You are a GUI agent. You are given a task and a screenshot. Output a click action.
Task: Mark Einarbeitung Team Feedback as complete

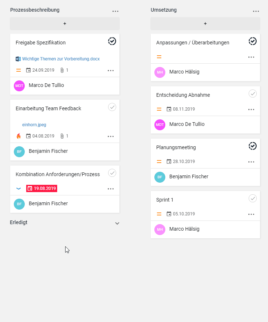pyautogui.click(x=112, y=107)
